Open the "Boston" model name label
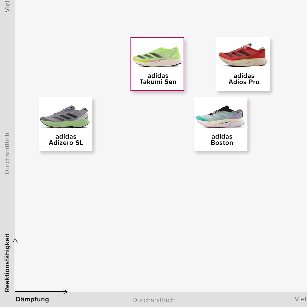This screenshot has width=307, height=307. (x=222, y=143)
